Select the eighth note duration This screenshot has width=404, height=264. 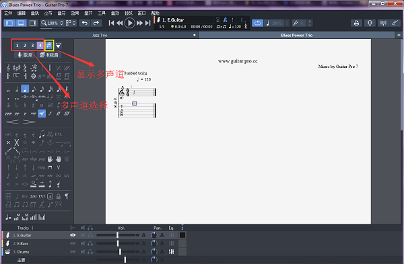pyautogui.click(x=34, y=89)
